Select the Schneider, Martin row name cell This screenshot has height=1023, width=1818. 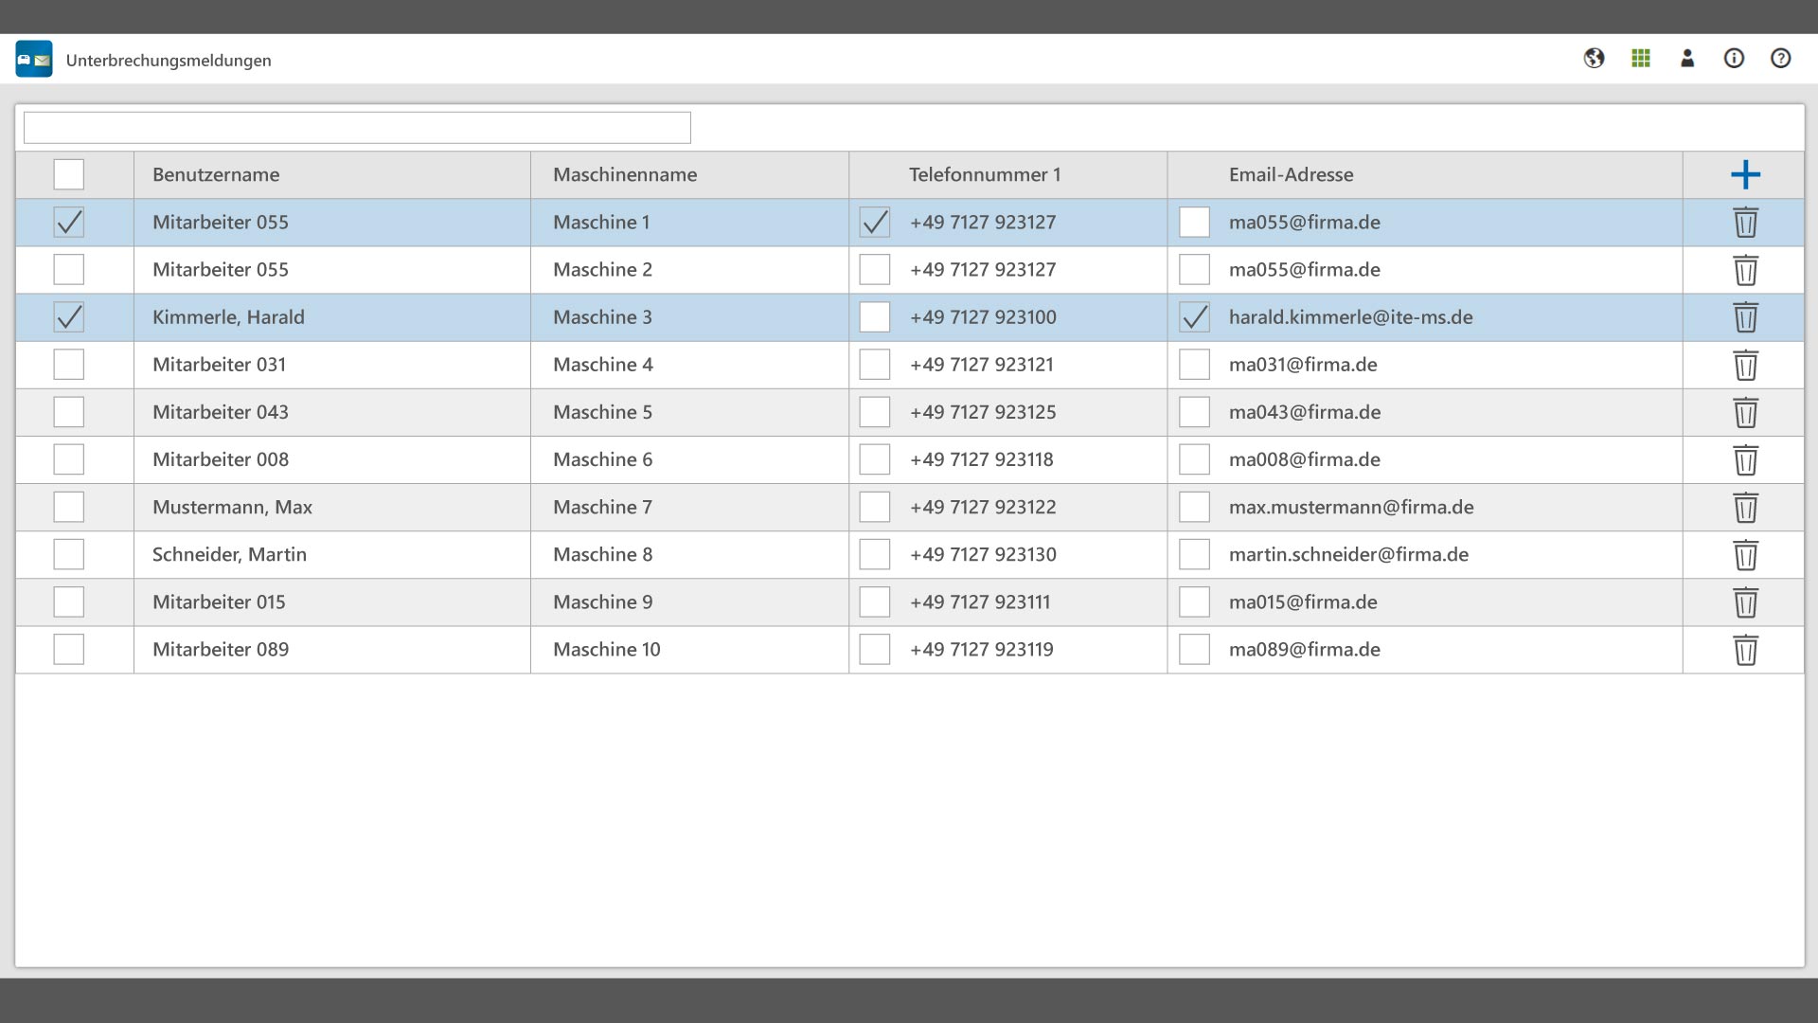229,554
